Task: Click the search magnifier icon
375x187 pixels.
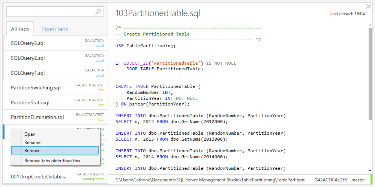Action: [98, 12]
